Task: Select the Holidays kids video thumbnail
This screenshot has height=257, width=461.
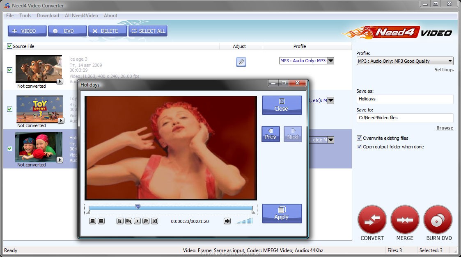Action: point(39,147)
